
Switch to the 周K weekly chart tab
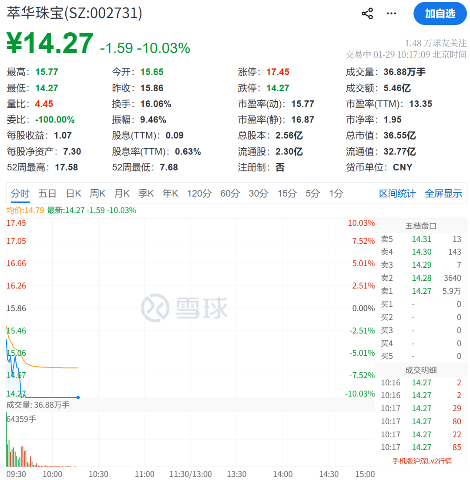click(x=97, y=194)
